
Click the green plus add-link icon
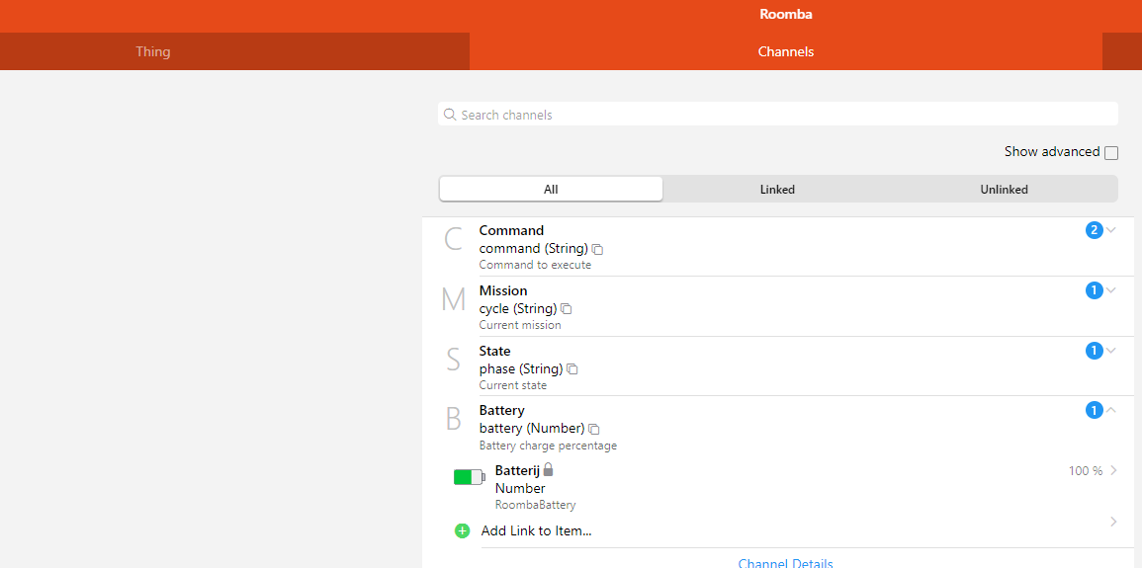[462, 530]
